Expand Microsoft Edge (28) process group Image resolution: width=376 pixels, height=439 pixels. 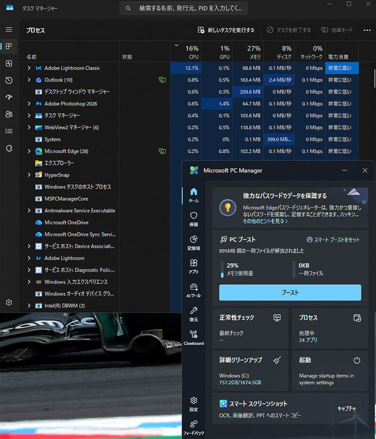[x=29, y=151]
